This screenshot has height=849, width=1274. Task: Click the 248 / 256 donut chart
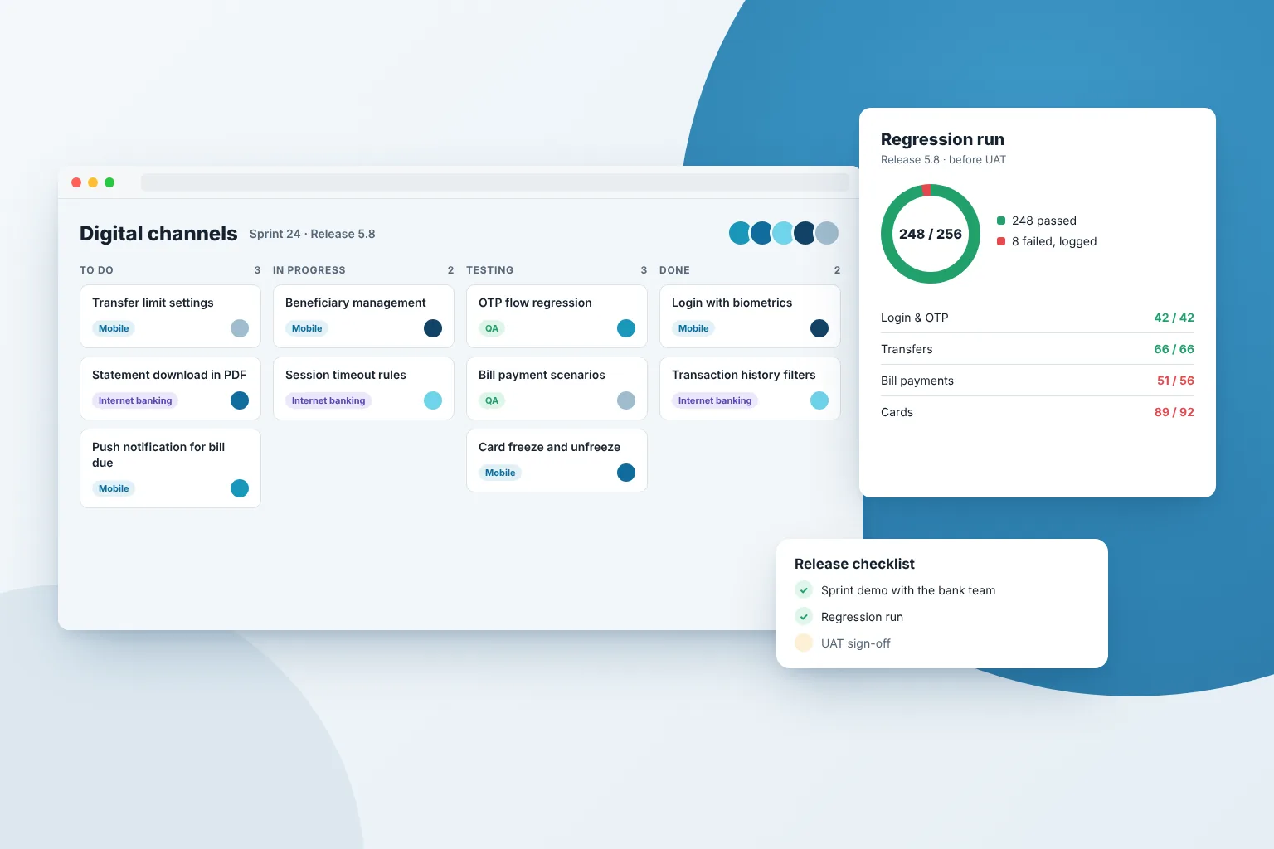(931, 234)
